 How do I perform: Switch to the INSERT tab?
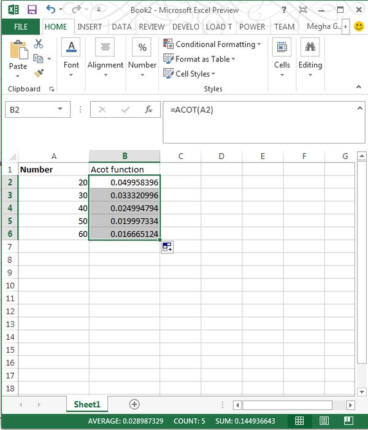click(x=90, y=27)
